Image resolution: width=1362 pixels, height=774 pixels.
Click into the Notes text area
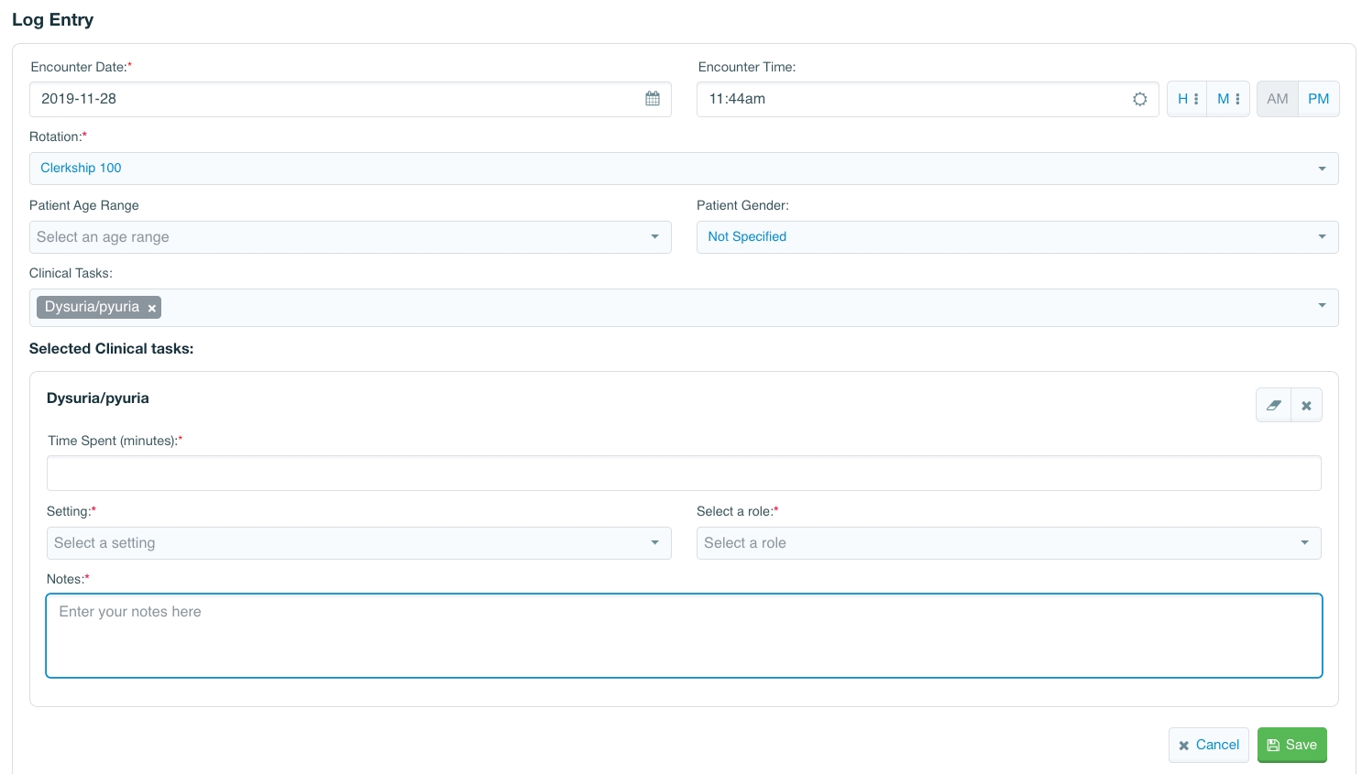[x=683, y=636]
